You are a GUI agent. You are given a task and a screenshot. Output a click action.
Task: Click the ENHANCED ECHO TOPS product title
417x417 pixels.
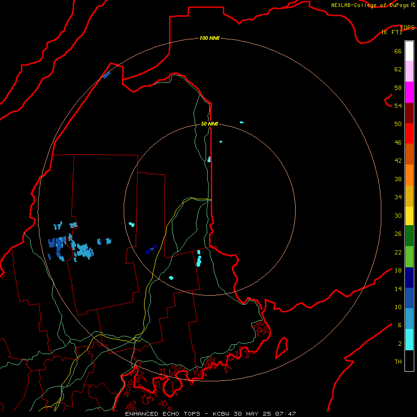point(163,414)
